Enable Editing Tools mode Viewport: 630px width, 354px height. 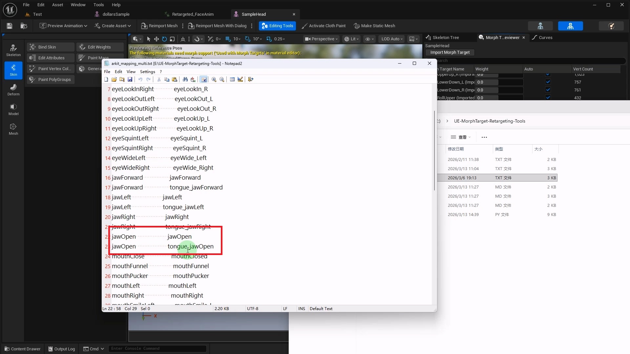click(277, 26)
